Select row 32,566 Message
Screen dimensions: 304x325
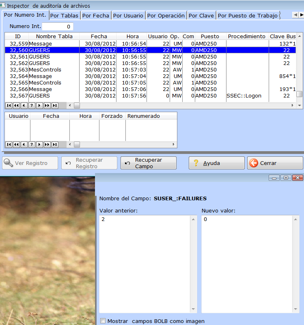tap(151, 89)
